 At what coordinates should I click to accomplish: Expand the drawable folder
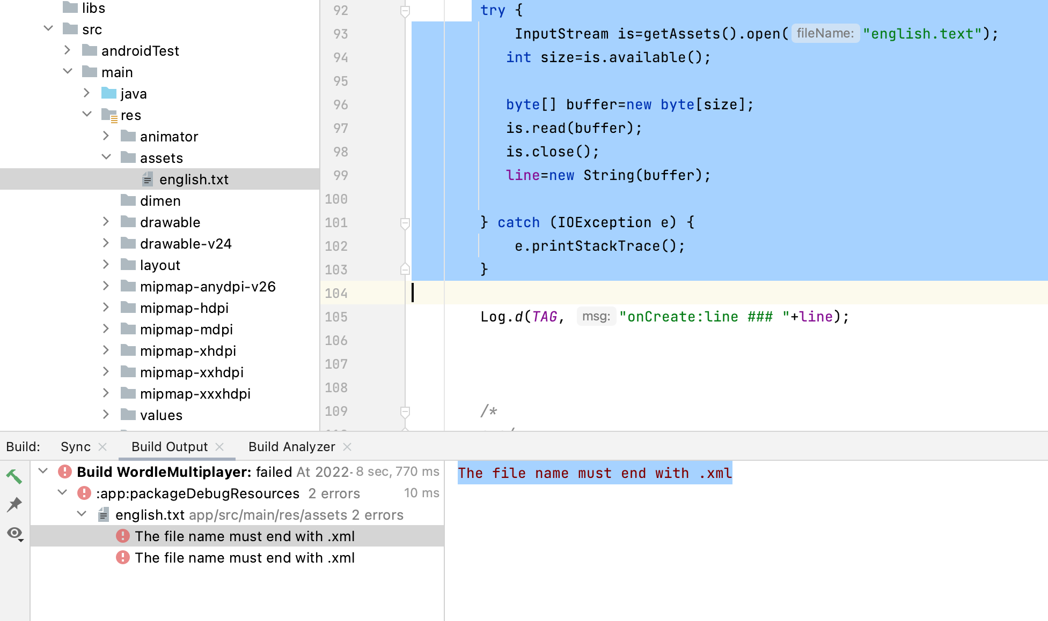106,221
